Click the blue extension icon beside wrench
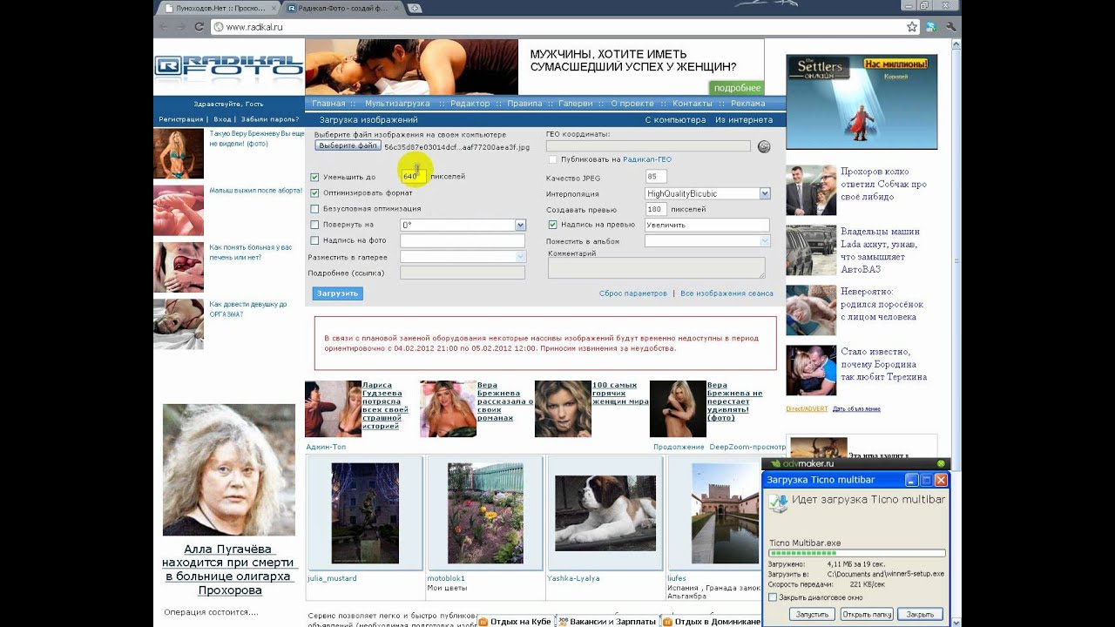The width and height of the screenshot is (1115, 627). (x=931, y=27)
